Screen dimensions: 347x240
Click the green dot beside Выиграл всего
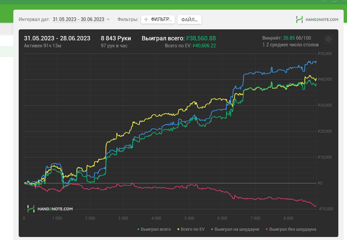(138, 230)
